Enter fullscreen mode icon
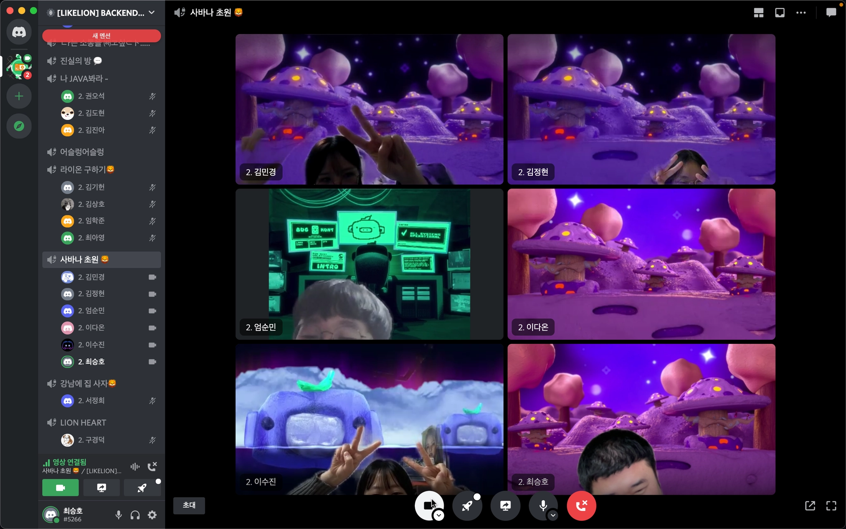The height and width of the screenshot is (529, 846). [831, 505]
